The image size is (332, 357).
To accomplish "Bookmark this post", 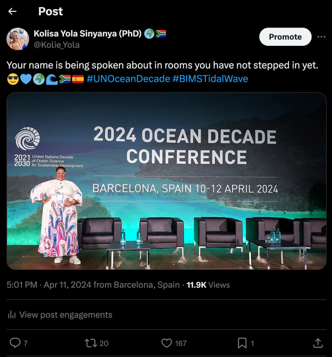I will [242, 343].
